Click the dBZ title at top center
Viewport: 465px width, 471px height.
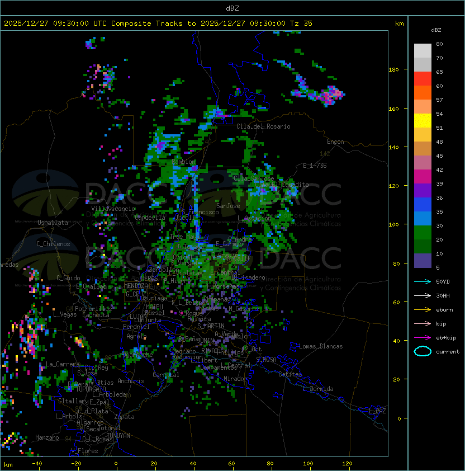(x=232, y=8)
